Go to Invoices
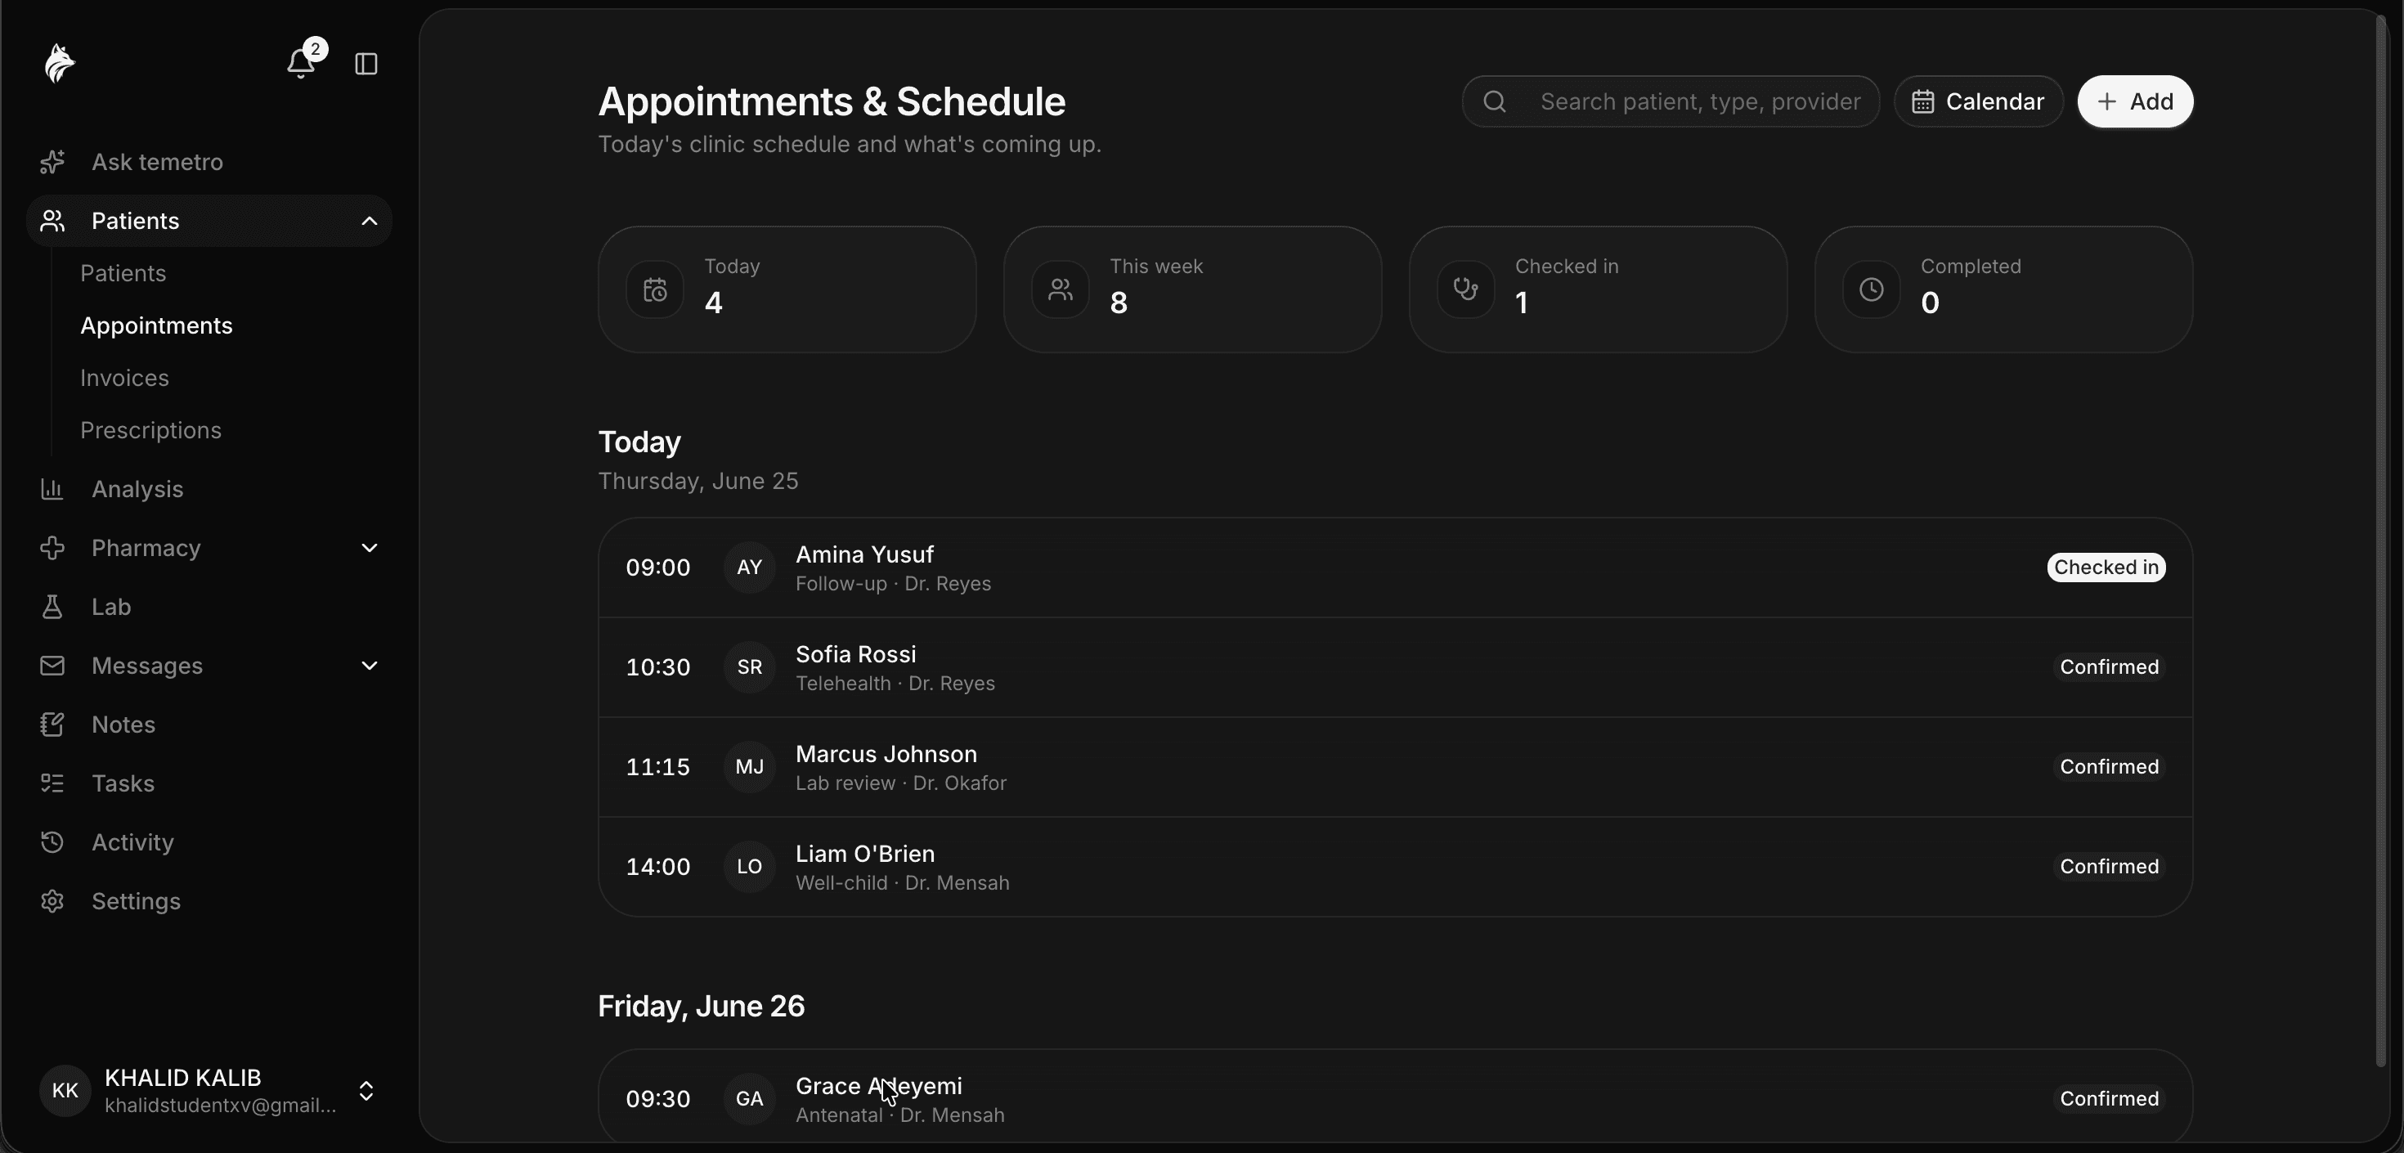Image resolution: width=2404 pixels, height=1153 pixels. pyautogui.click(x=124, y=377)
